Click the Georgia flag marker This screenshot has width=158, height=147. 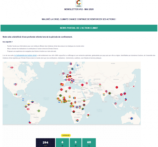pyautogui.click(x=87, y=83)
